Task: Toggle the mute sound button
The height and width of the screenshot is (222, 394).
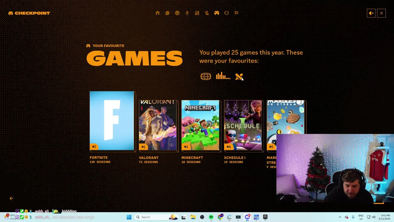Action: 371,13
